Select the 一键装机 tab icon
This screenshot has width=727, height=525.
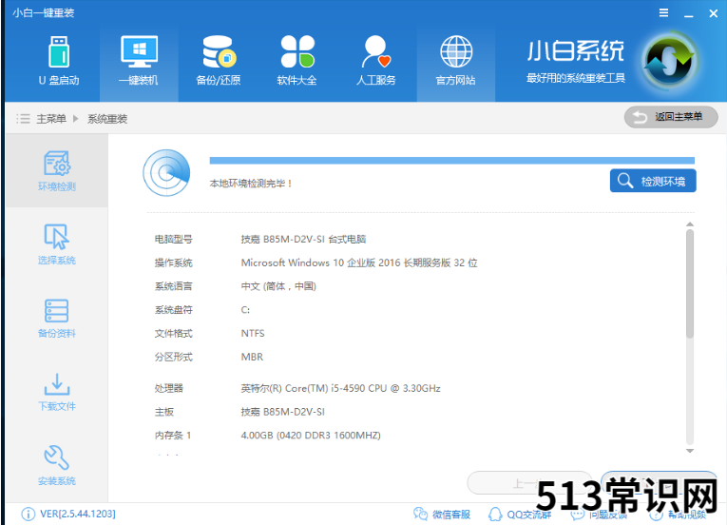pyautogui.click(x=139, y=51)
